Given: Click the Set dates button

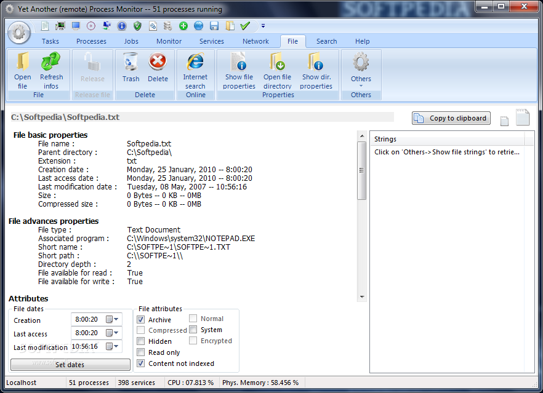Looking at the screenshot, I should click(x=70, y=365).
